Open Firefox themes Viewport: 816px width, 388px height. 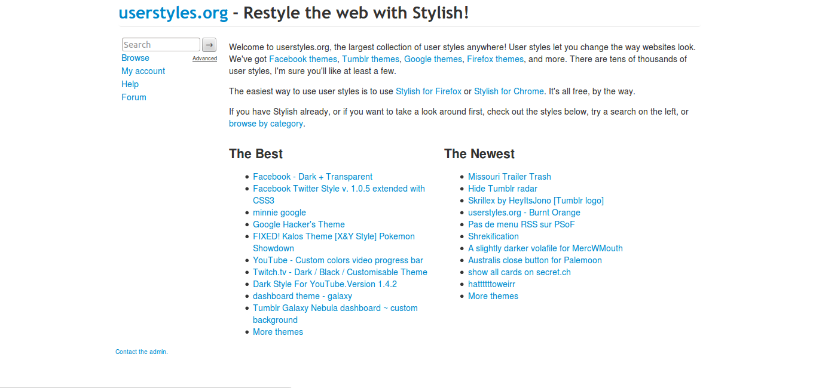click(x=495, y=58)
